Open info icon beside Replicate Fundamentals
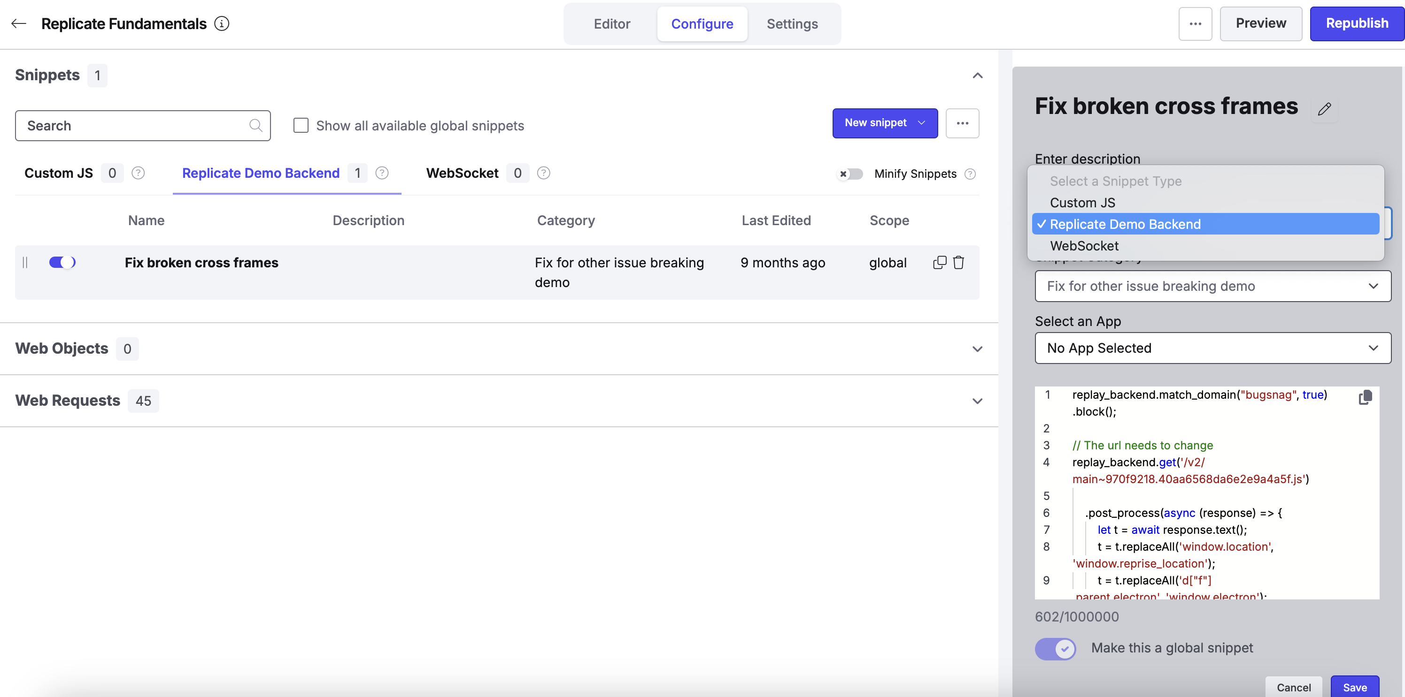Image resolution: width=1405 pixels, height=697 pixels. [222, 23]
